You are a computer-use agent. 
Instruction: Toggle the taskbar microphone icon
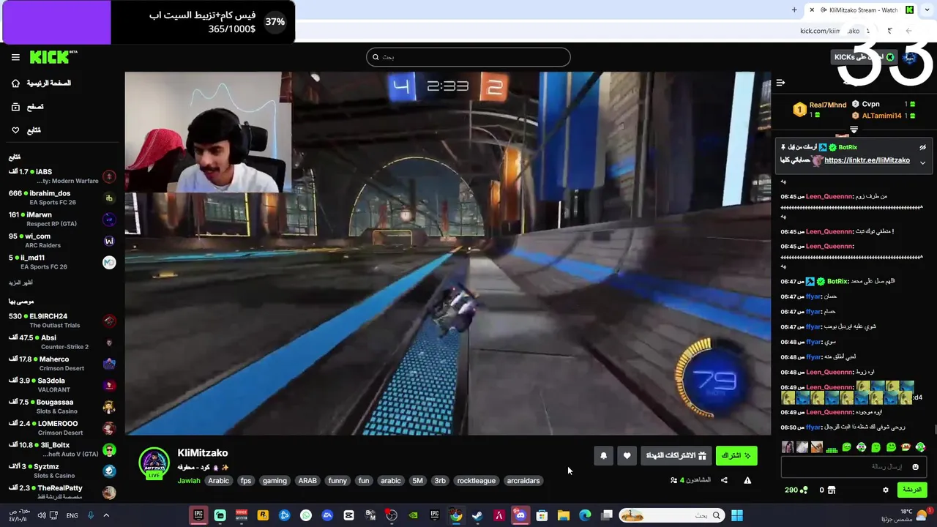[x=91, y=515]
